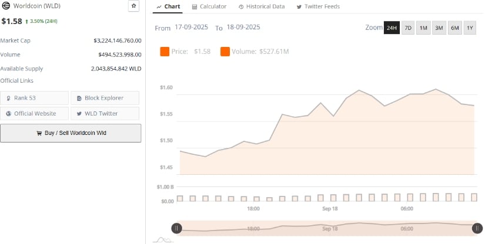Switch to the Historical Data tab
This screenshot has width=485, height=244.
click(x=262, y=6)
